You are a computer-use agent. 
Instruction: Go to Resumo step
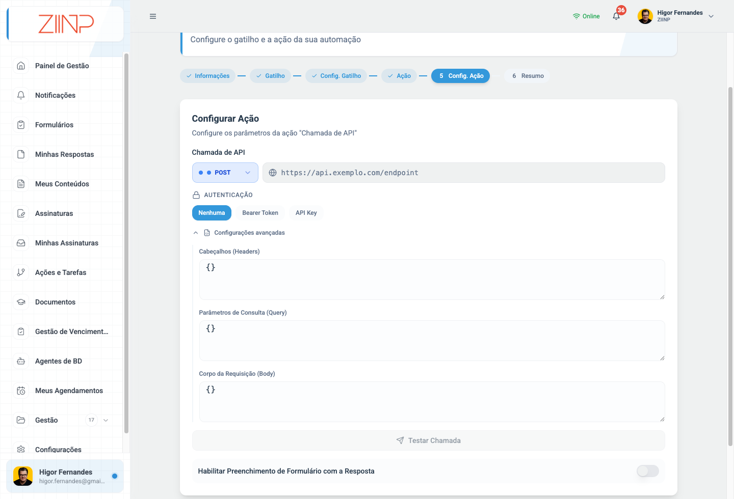528,76
